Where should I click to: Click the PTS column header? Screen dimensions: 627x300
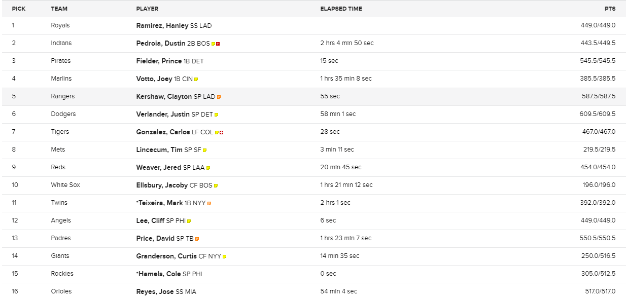click(x=611, y=9)
